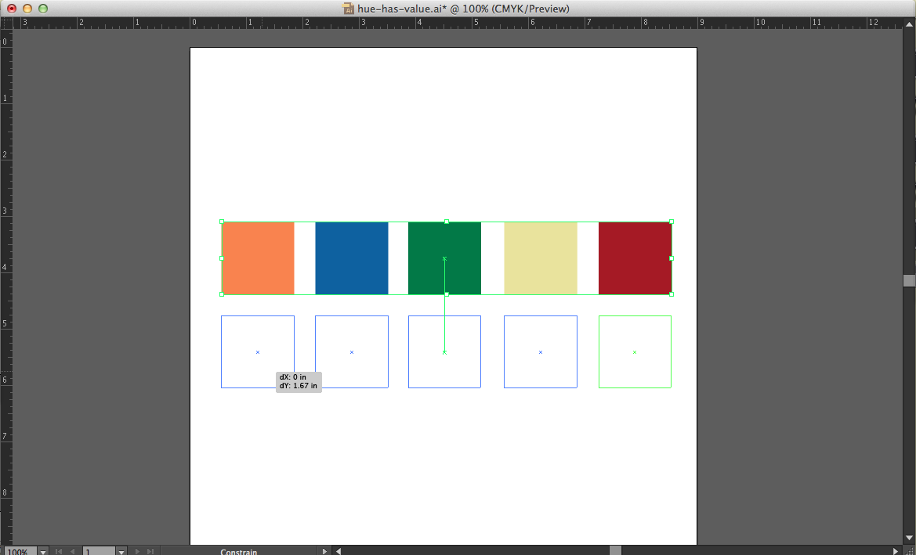The image size is (916, 555).
Task: Expand the status bar options arrow
Action: point(325,551)
